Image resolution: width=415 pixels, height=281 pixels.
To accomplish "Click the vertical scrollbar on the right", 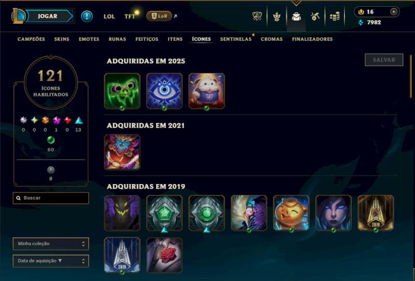I will 411,76.
